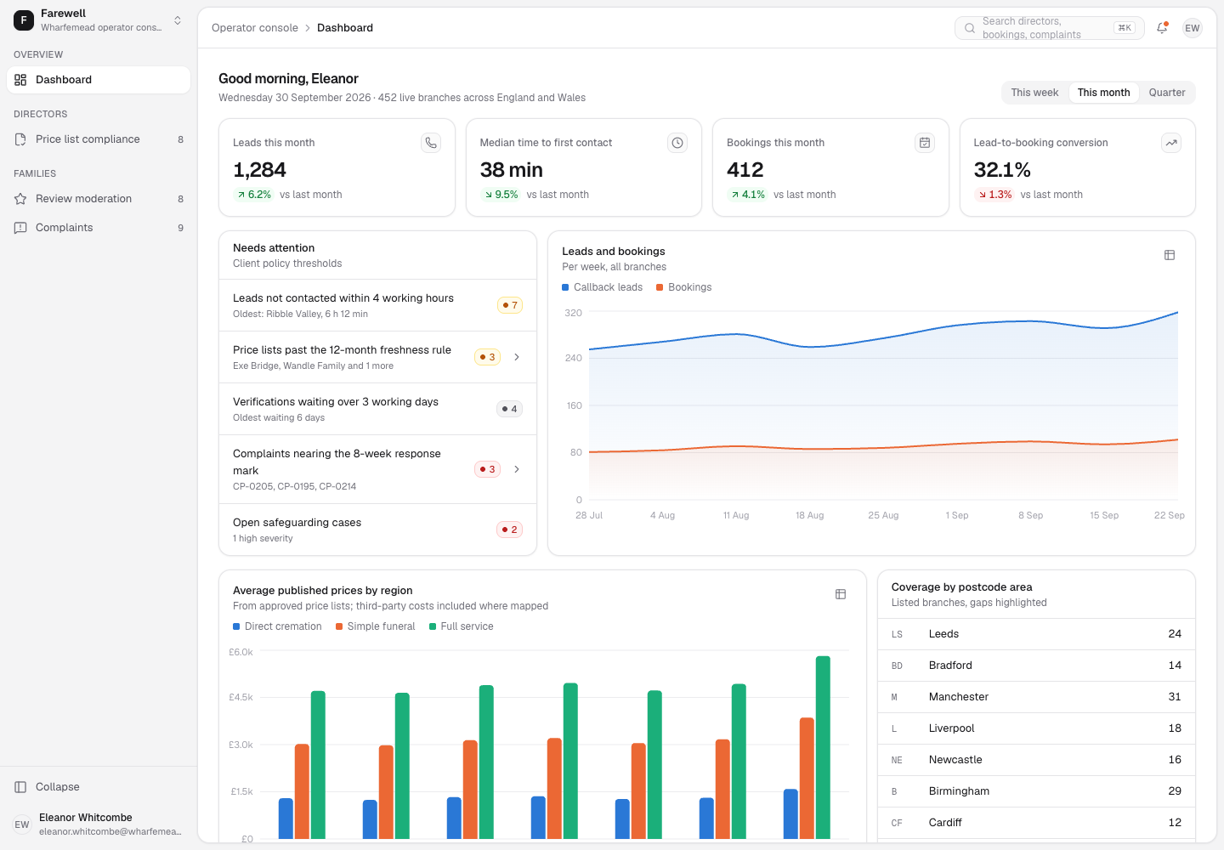Click the verifications badge showing 4
This screenshot has width=1224, height=850.
click(x=509, y=409)
